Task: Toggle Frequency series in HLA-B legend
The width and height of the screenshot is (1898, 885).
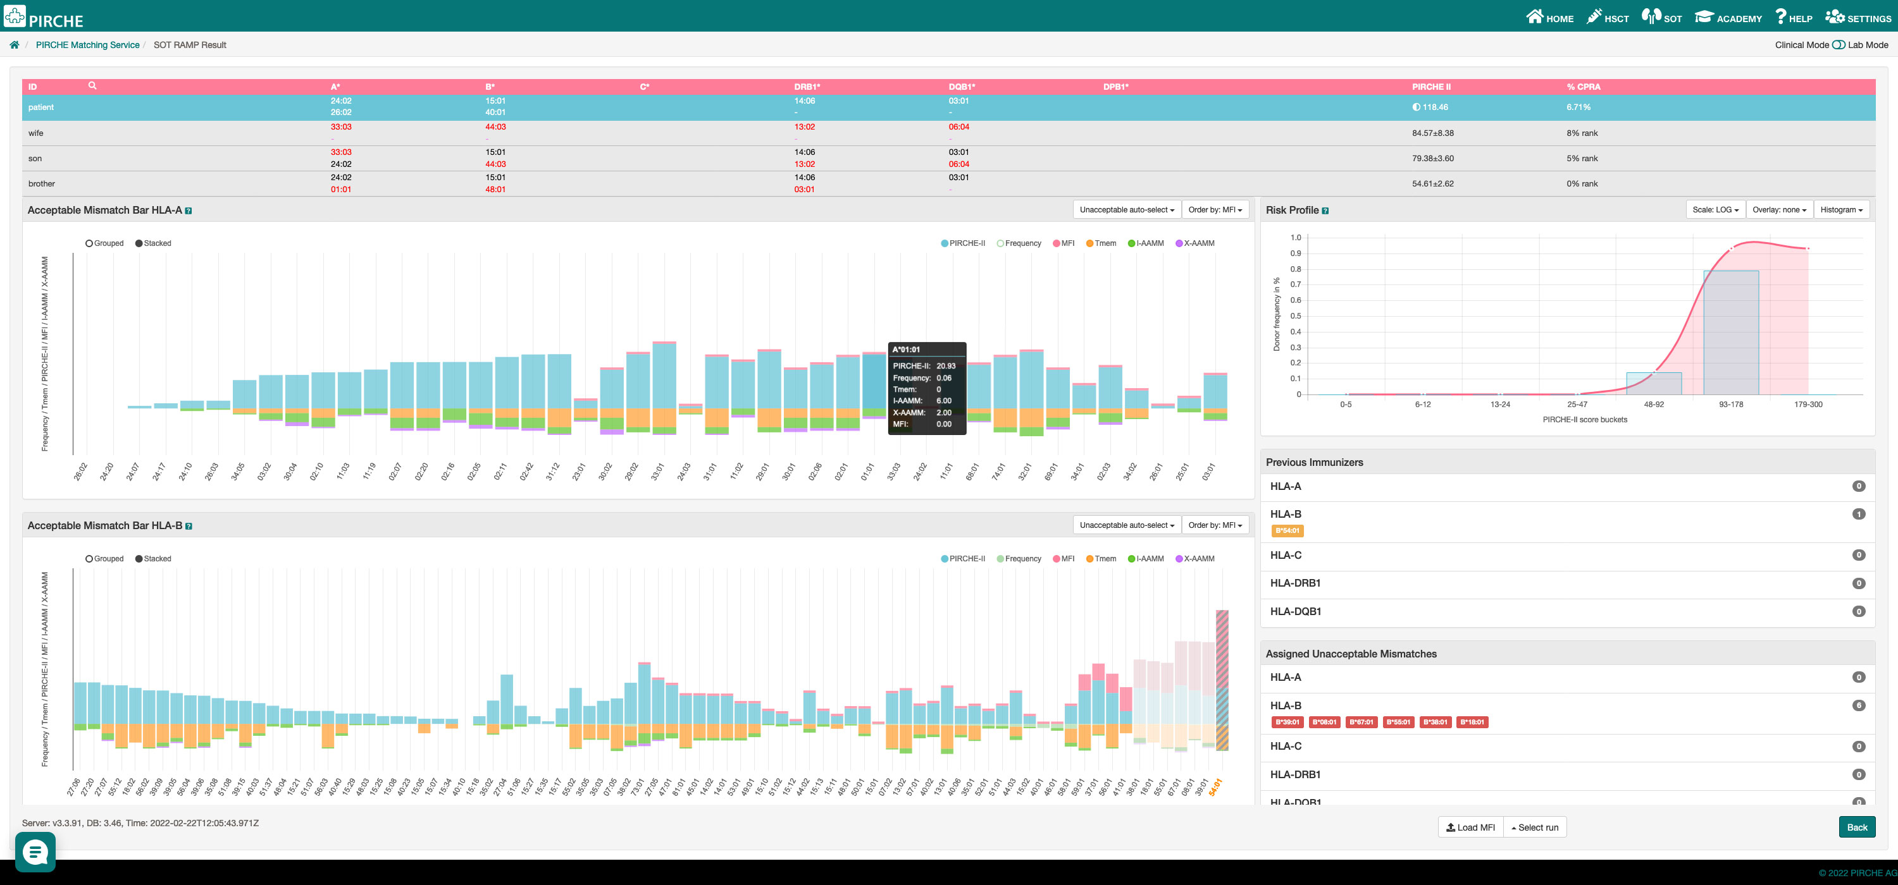Action: point(1019,559)
